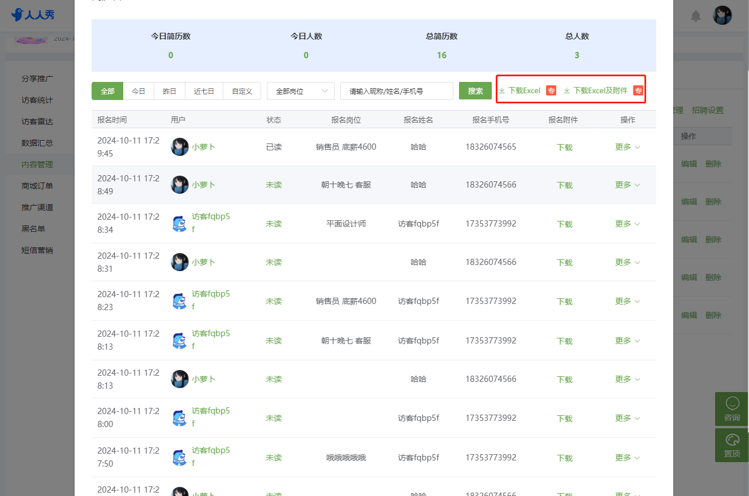Click avatar of 小萝卜 in 17:29:45 row
The height and width of the screenshot is (496, 749).
pyautogui.click(x=180, y=147)
